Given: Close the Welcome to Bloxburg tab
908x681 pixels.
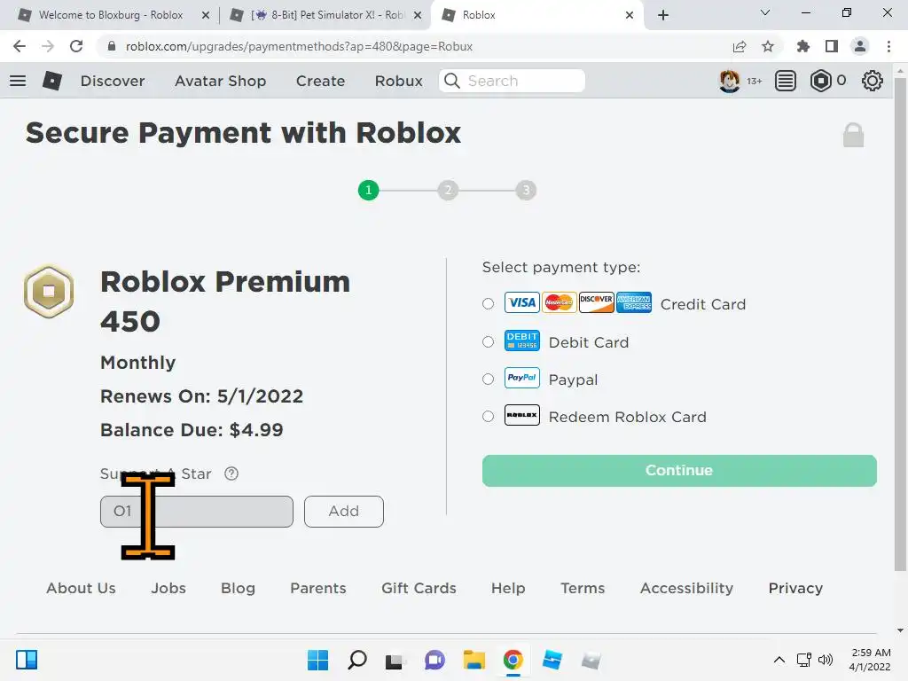Looking at the screenshot, I should click(x=206, y=15).
